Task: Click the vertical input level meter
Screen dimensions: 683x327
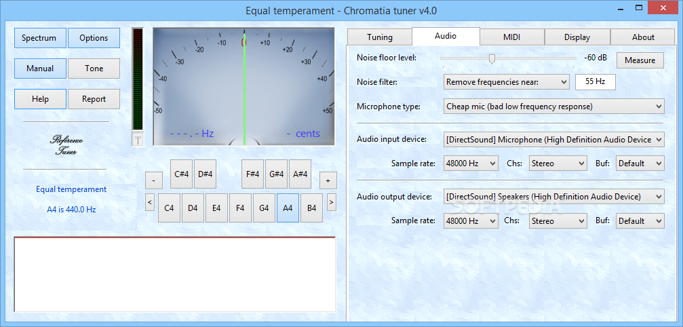Action: tap(138, 79)
